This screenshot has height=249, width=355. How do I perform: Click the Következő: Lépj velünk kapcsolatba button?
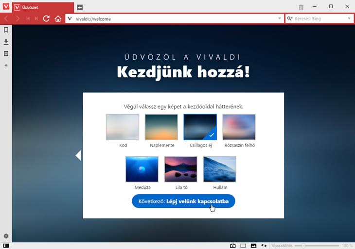[x=183, y=201]
